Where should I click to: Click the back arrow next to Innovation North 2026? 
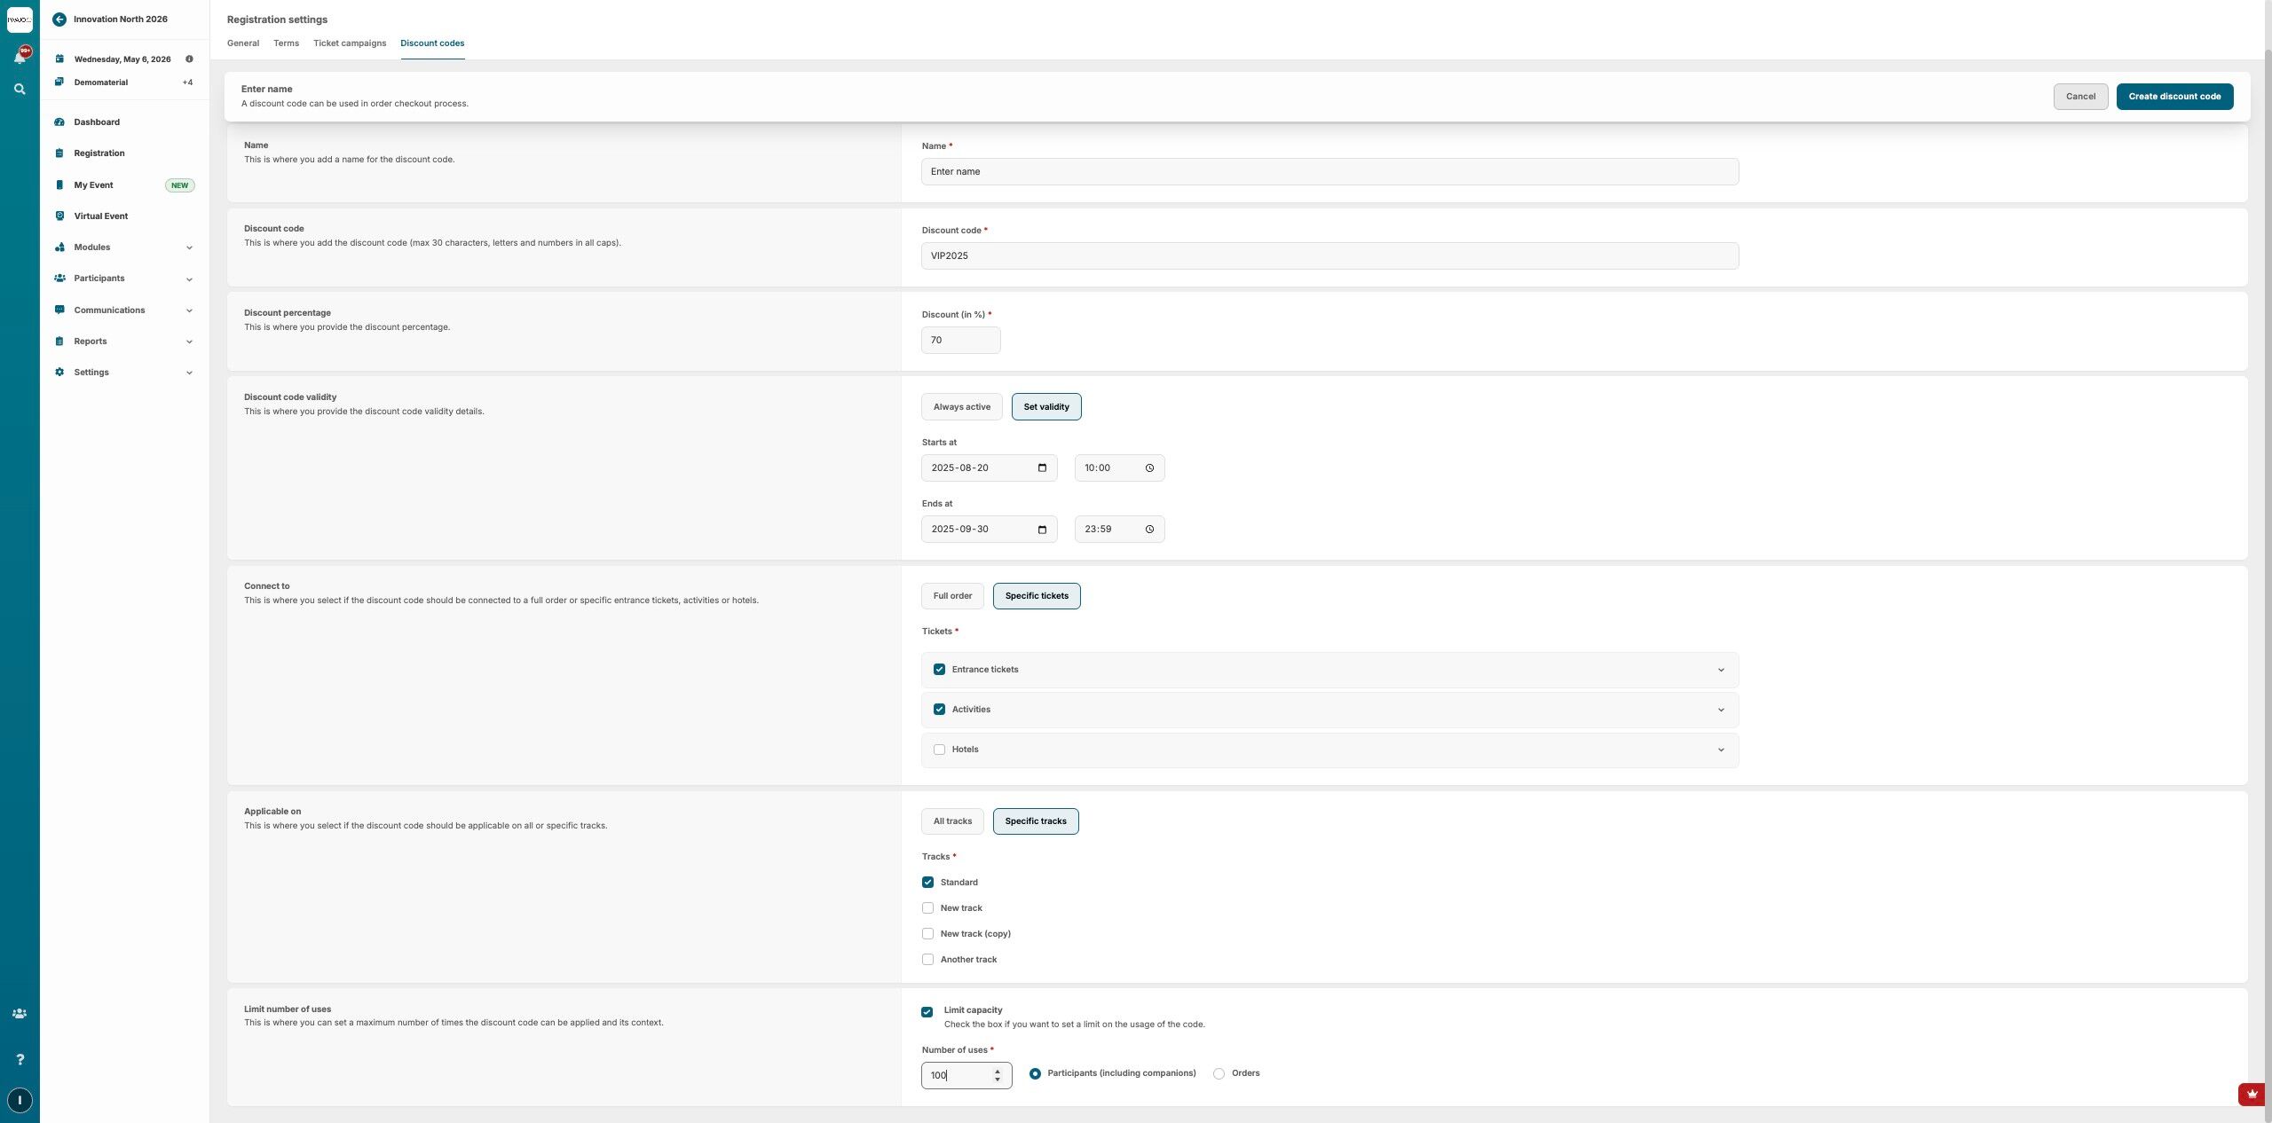tap(59, 19)
